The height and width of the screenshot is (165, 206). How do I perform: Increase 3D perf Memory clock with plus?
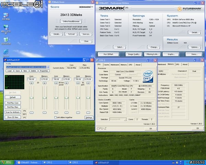pos(88,83)
